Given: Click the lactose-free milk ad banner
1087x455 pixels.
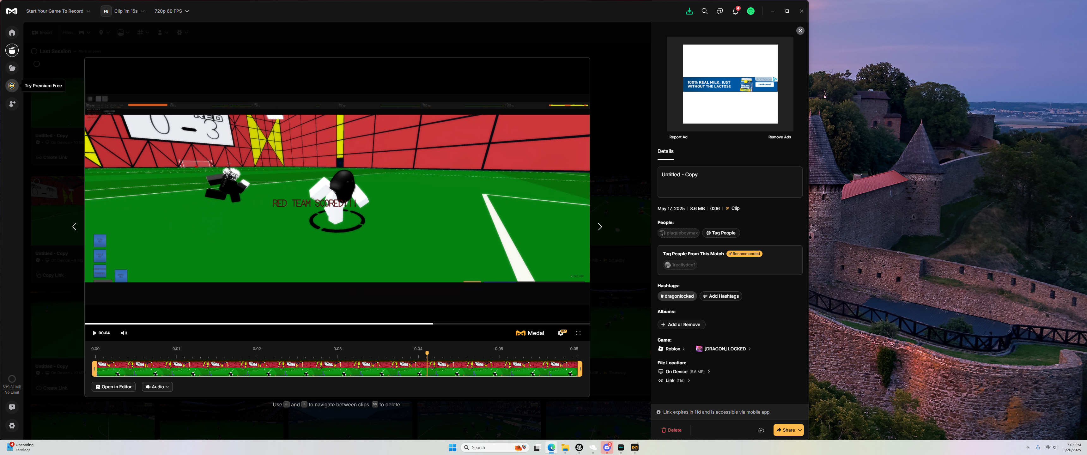Looking at the screenshot, I should [x=730, y=84].
